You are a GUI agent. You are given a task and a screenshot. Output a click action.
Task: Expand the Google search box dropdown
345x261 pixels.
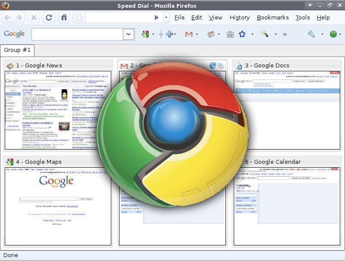click(129, 34)
